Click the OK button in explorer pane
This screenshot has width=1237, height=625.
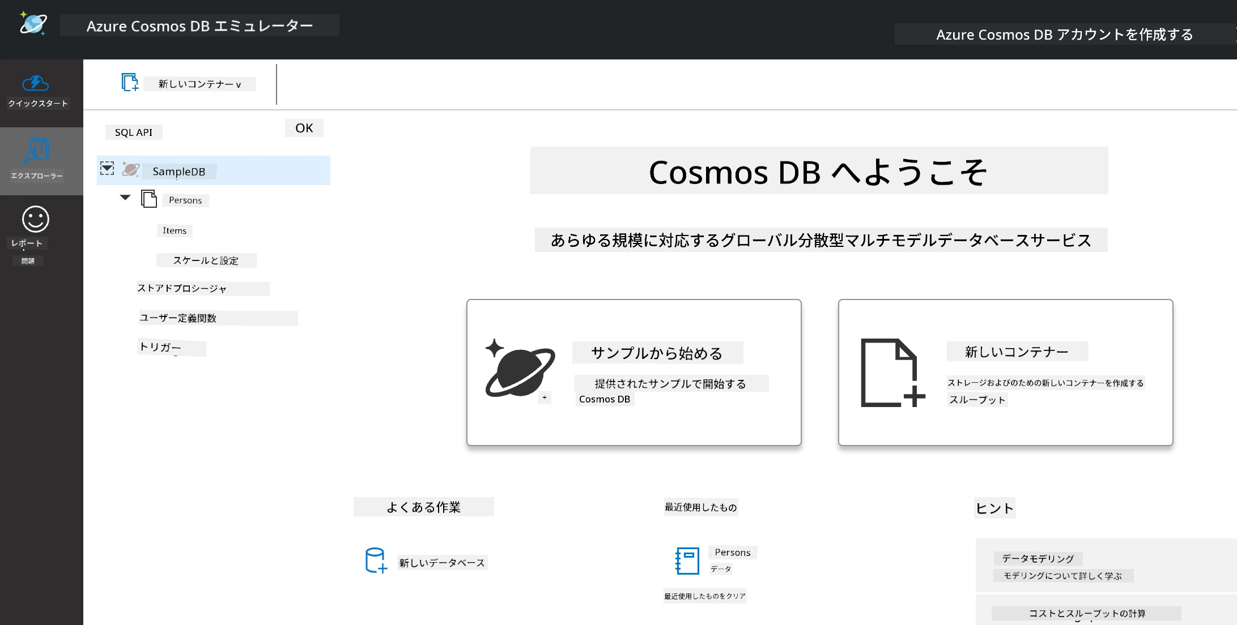tap(304, 128)
